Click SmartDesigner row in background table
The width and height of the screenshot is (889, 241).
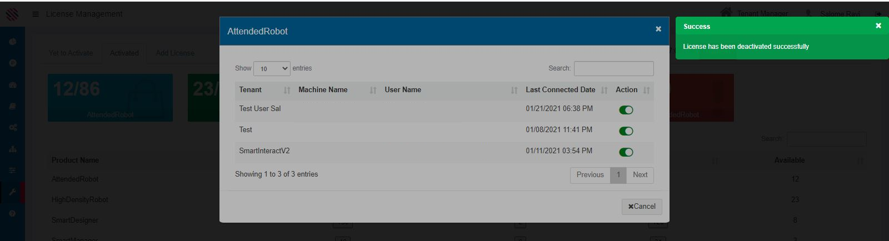75,220
